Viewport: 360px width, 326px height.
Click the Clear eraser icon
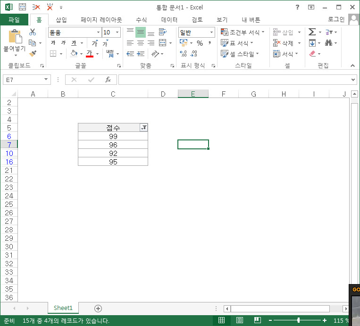pyautogui.click(x=312, y=54)
